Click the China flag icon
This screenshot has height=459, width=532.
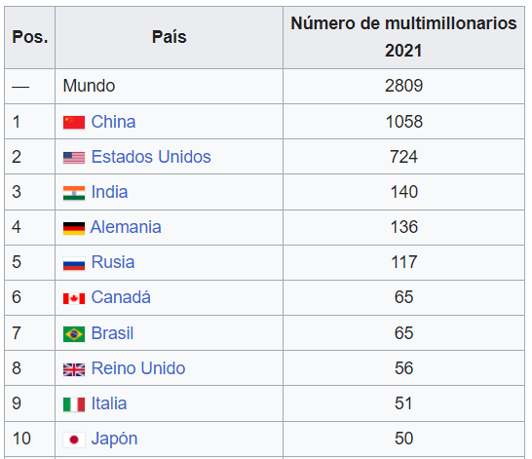pos(74,123)
